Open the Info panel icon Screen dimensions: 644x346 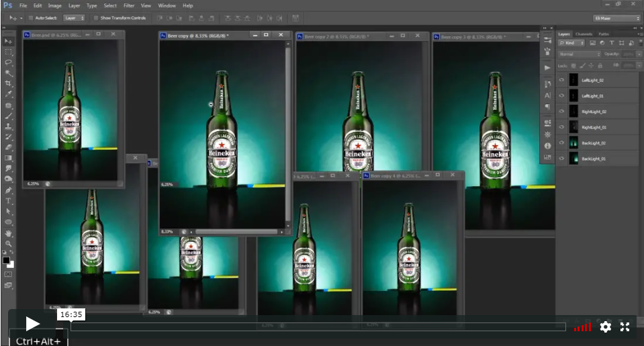pos(547,146)
